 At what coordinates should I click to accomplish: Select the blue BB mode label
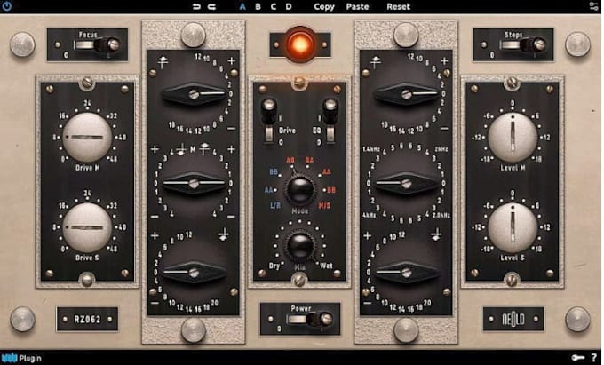point(274,171)
